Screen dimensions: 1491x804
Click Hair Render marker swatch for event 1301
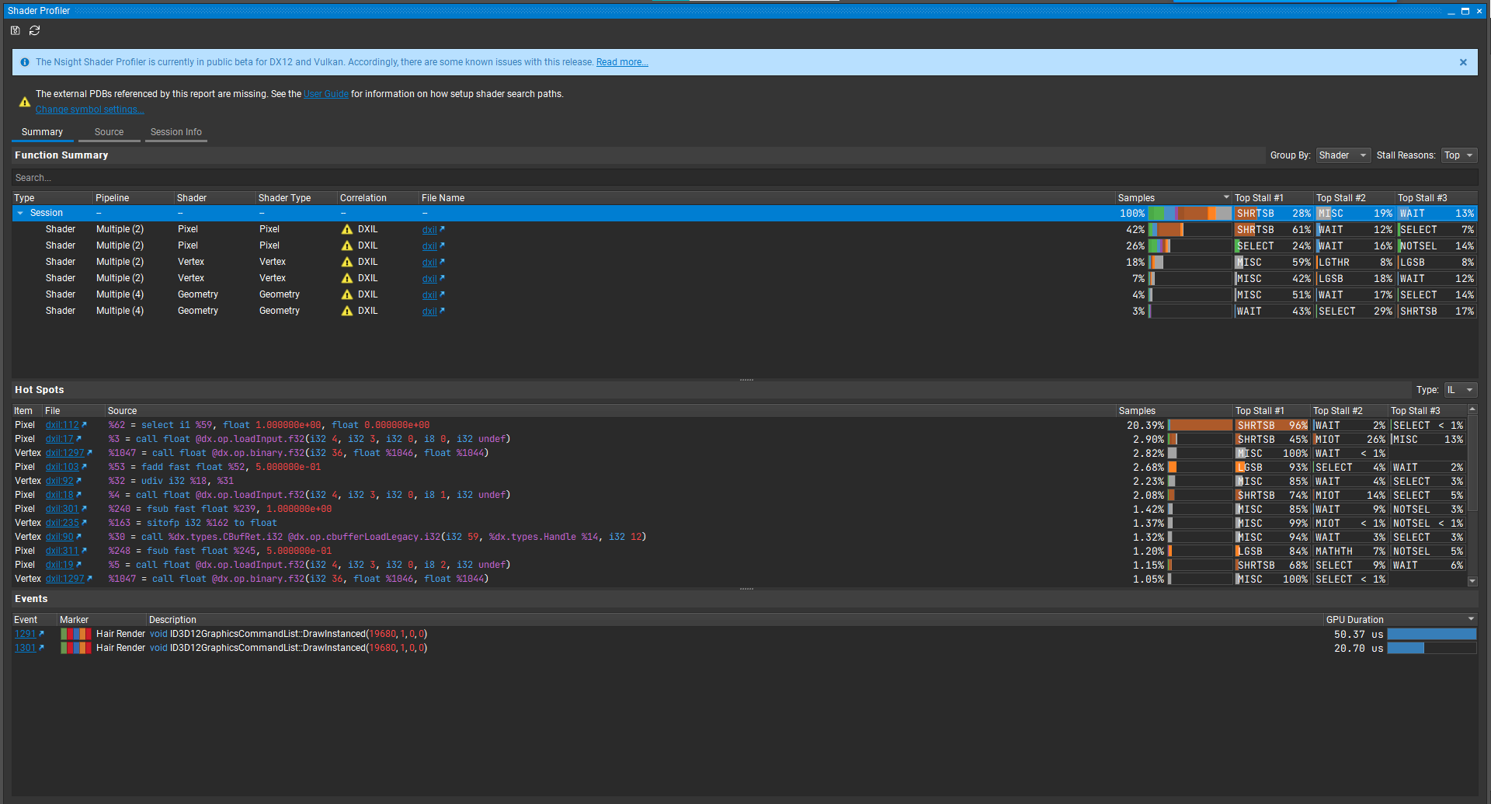[x=76, y=648]
